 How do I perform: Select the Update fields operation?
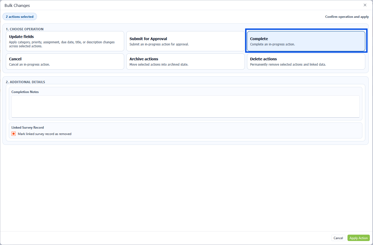65,41
